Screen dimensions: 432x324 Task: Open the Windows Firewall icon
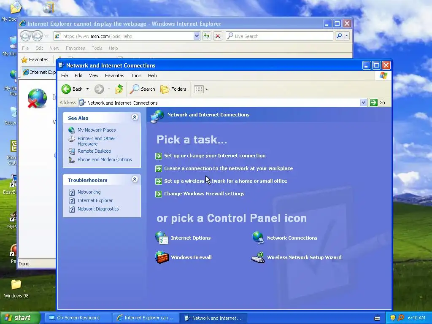click(162, 257)
